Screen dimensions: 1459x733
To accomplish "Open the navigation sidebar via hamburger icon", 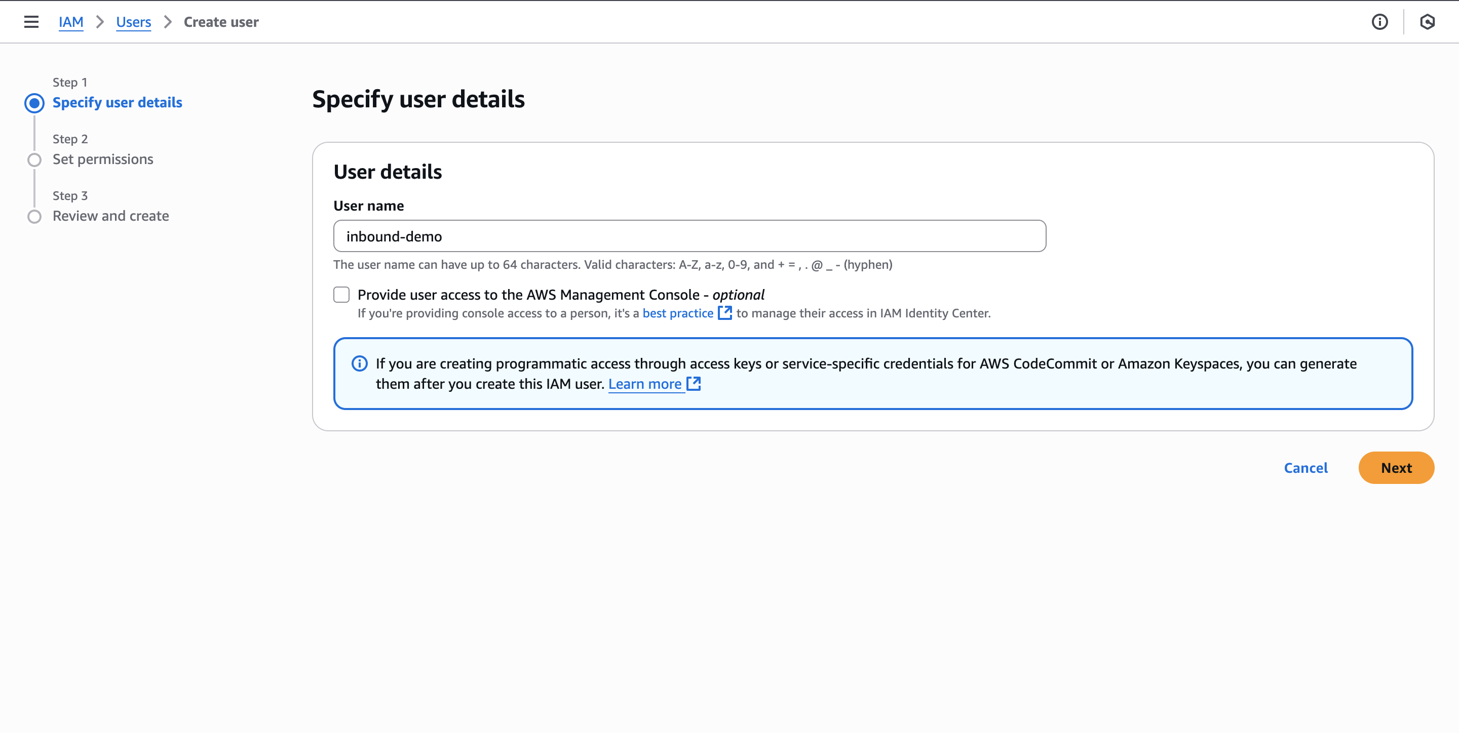I will coord(31,21).
